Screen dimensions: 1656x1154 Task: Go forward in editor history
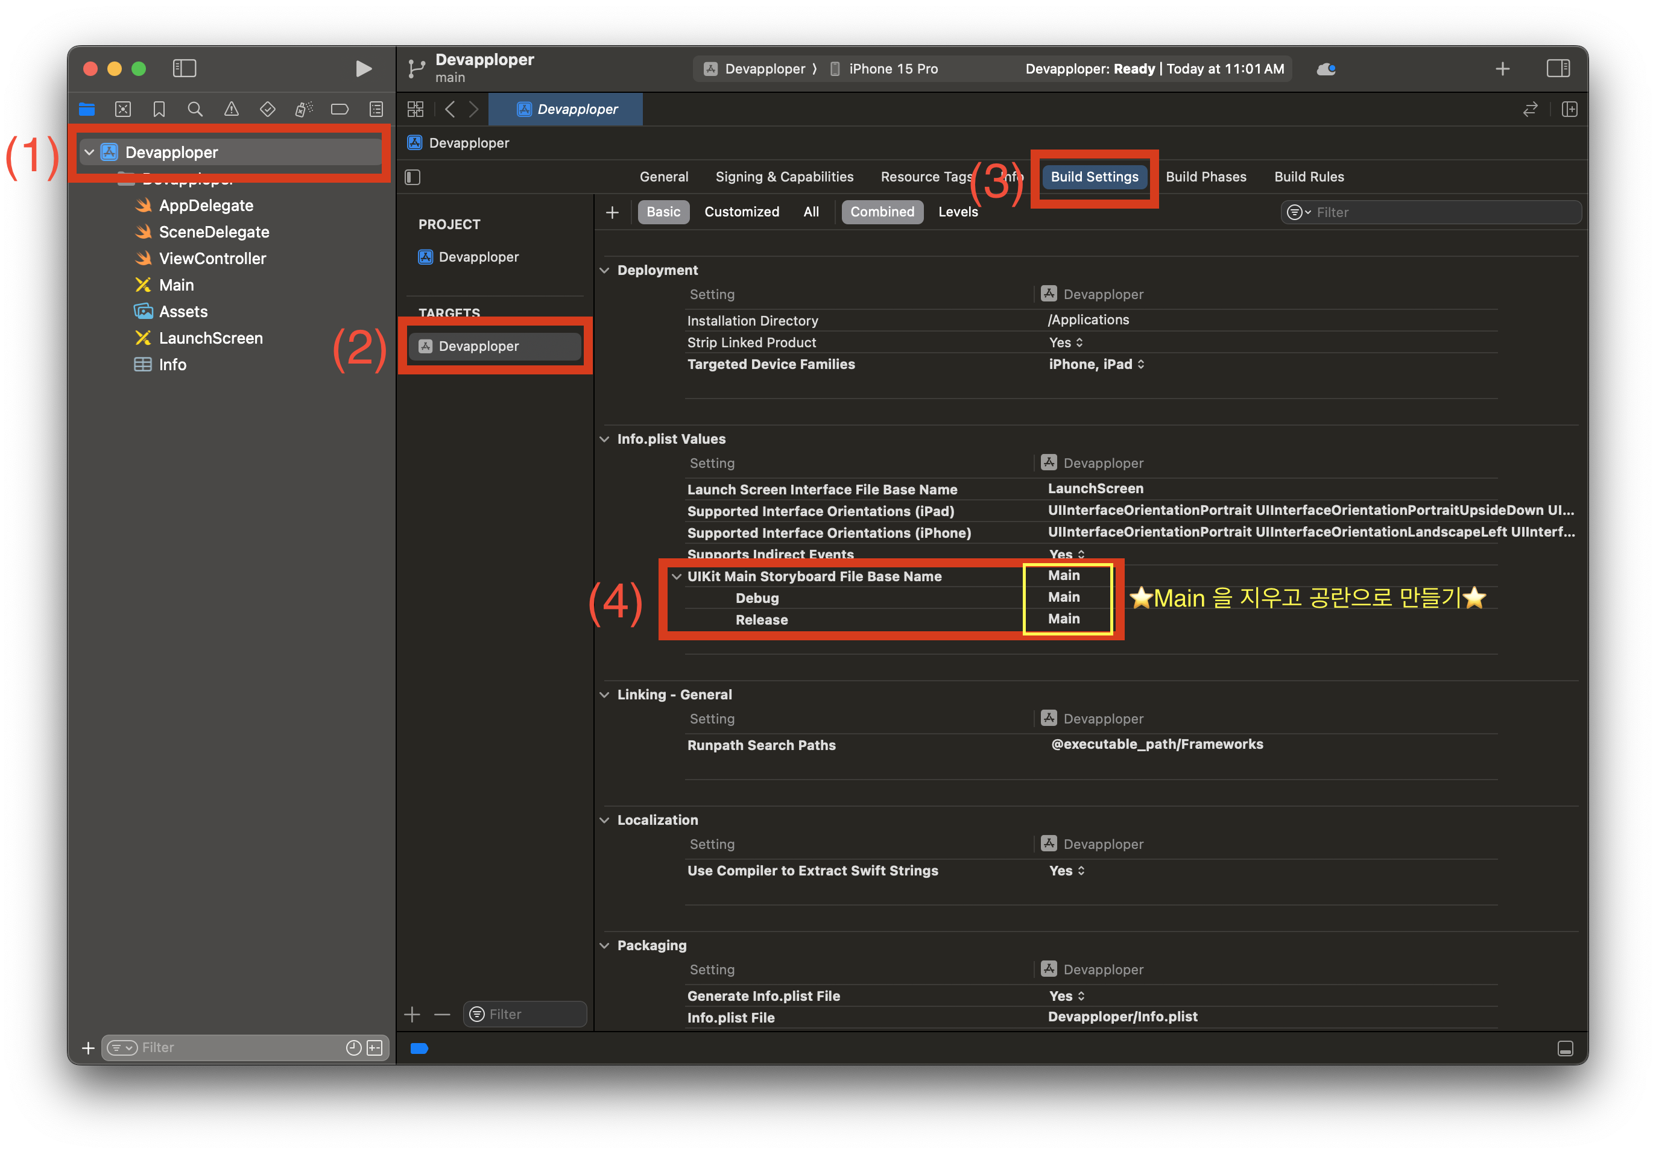[474, 109]
